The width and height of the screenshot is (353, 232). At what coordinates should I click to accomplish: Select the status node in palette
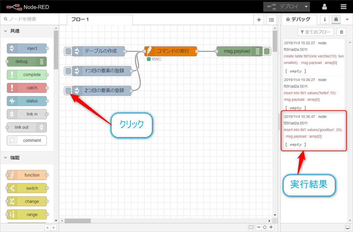point(27,101)
